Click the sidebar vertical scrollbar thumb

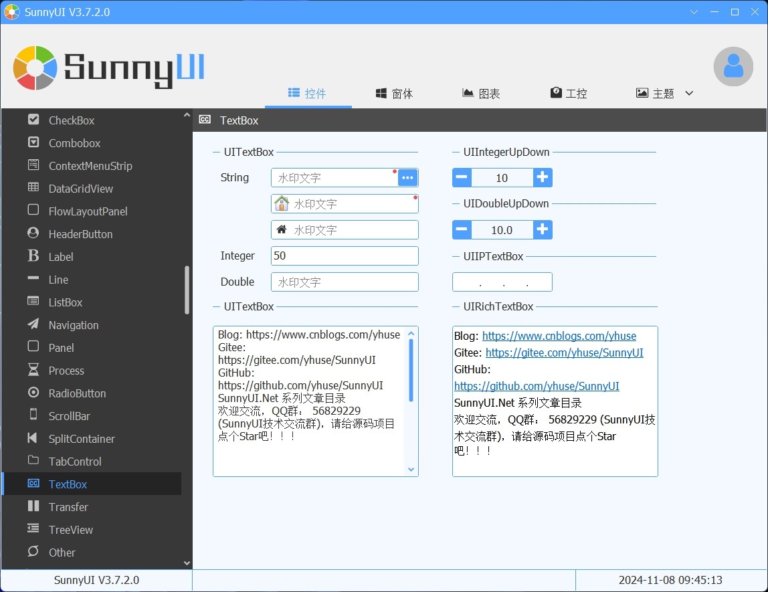coord(187,290)
